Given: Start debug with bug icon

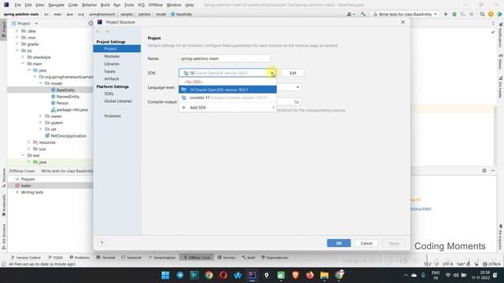Looking at the screenshot, I should click(x=454, y=14).
